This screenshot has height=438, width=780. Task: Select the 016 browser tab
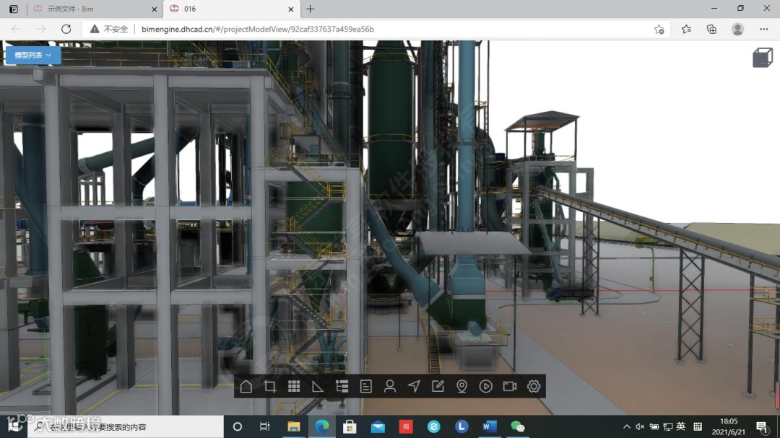[232, 9]
